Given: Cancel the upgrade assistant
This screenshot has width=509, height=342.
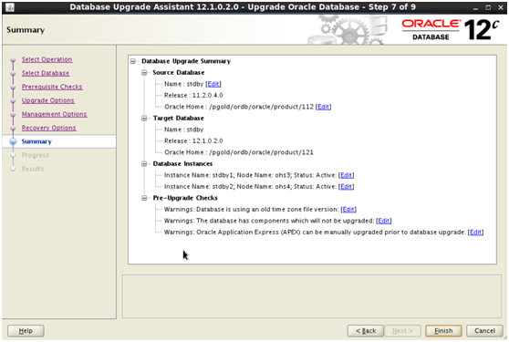Looking at the screenshot, I should pos(484,331).
